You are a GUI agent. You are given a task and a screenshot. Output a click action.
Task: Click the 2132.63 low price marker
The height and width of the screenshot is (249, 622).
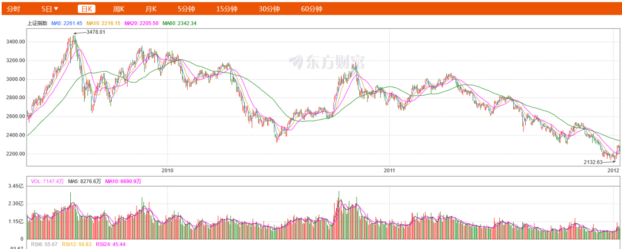[x=596, y=162]
